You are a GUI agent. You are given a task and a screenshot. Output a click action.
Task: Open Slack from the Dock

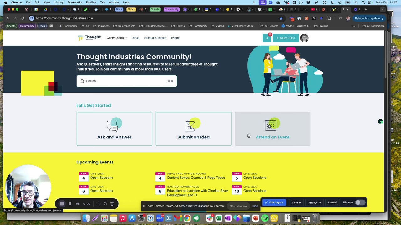point(210,218)
